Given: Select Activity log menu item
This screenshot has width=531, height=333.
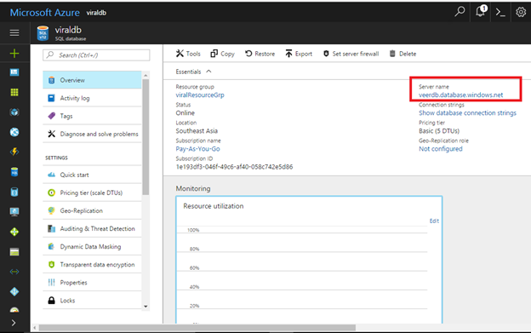Looking at the screenshot, I should click(92, 98).
